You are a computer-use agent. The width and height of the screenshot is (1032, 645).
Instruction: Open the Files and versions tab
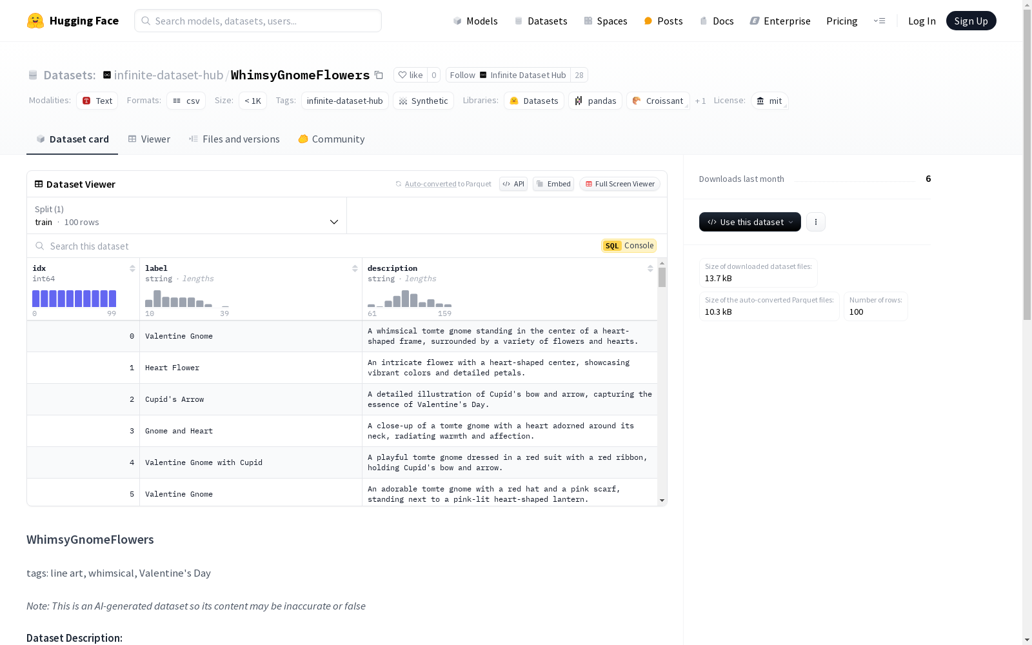(234, 139)
